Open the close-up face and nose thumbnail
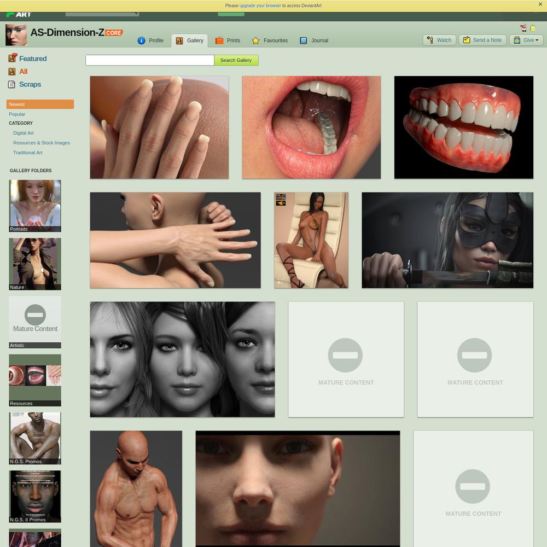The image size is (547, 547). [298, 488]
